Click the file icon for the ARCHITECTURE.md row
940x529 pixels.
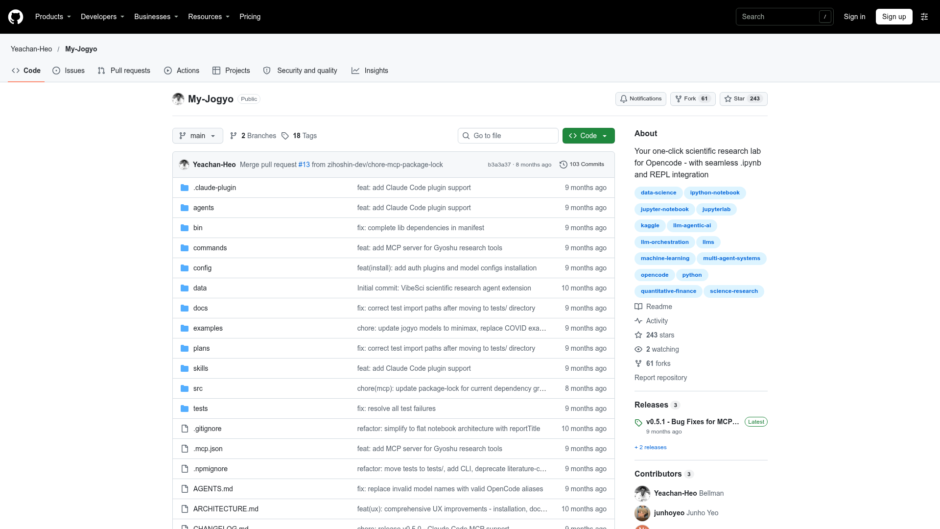pos(185,509)
